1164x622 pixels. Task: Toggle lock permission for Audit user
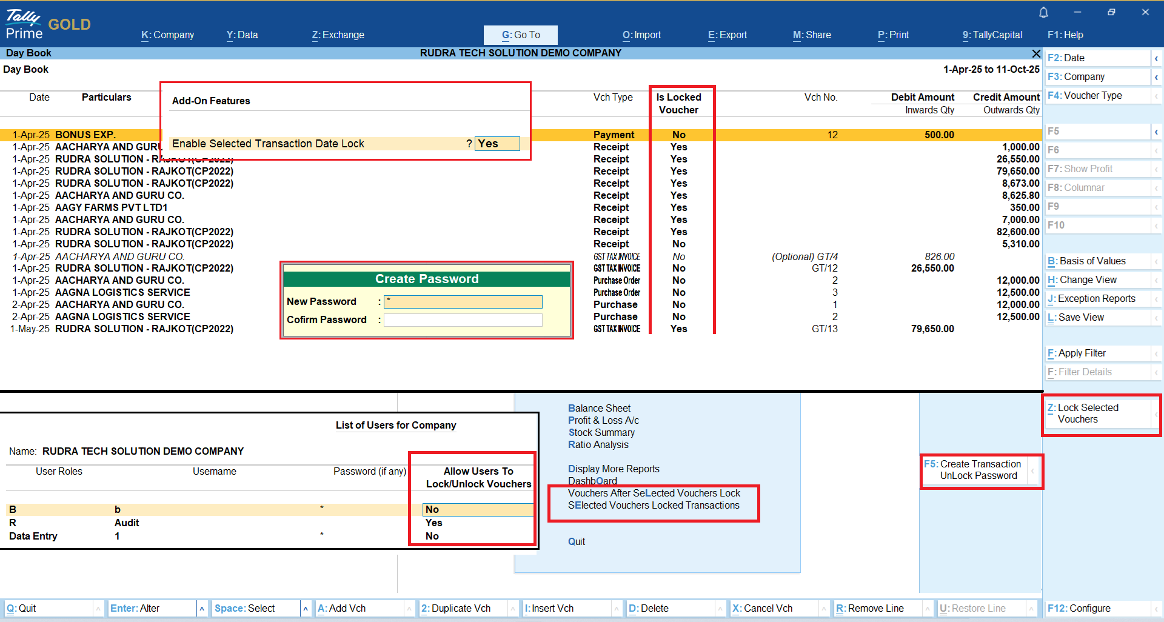point(434,523)
